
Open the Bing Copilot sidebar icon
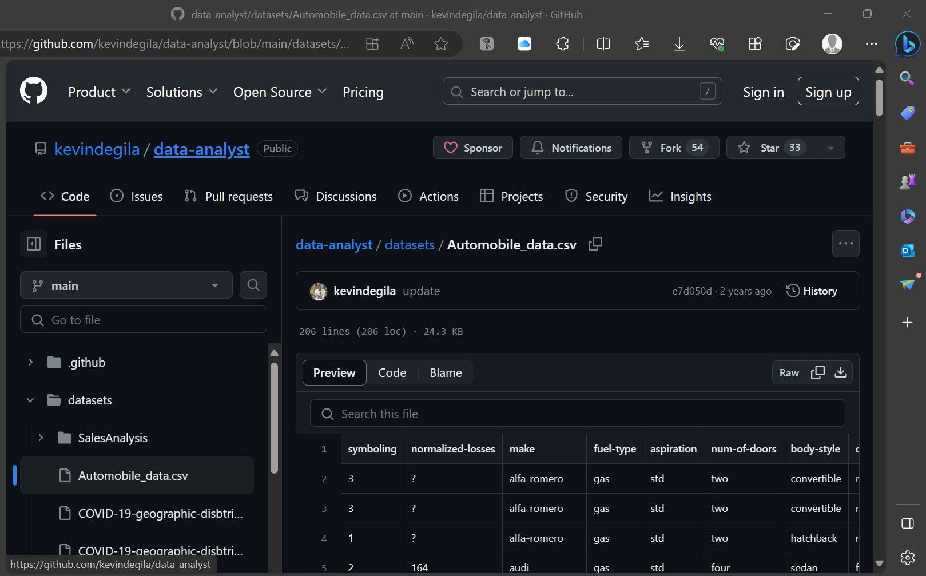point(907,44)
